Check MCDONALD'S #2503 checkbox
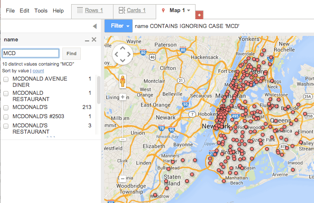 coord(6,117)
